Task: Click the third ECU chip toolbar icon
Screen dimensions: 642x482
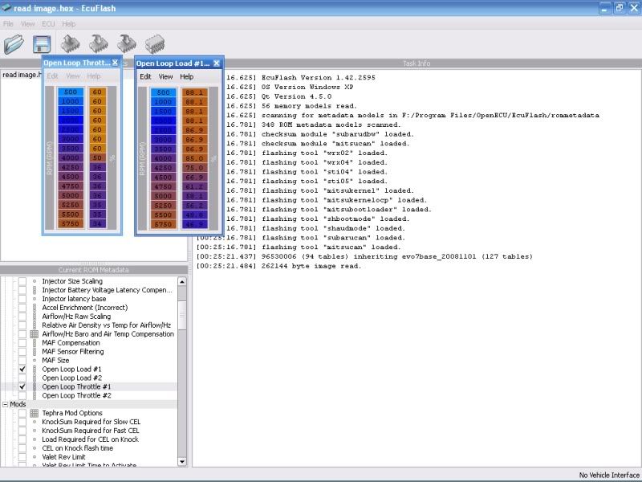Action: (x=126, y=44)
